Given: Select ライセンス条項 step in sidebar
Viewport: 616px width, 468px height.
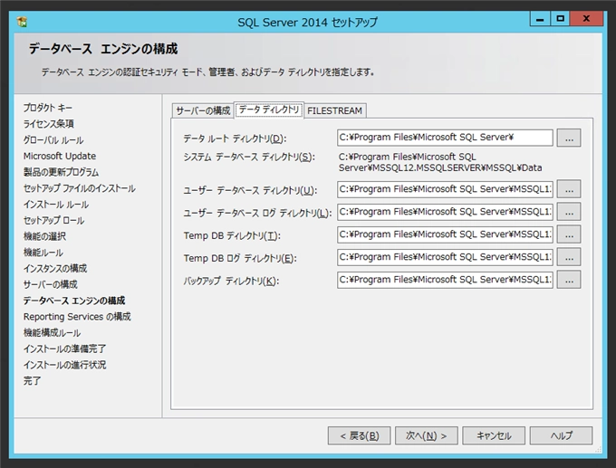Looking at the screenshot, I should point(48,124).
